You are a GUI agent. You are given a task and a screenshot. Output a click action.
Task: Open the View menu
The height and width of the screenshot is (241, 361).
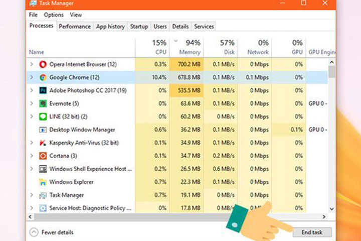pyautogui.click(x=76, y=15)
